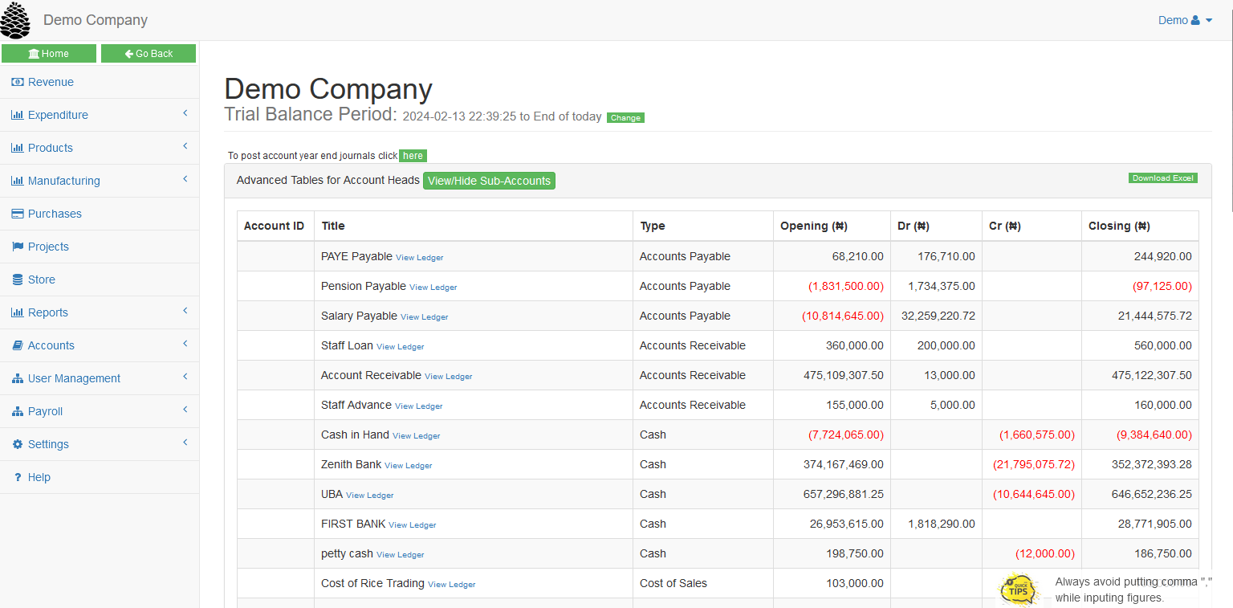View Ledger for Account Receivable

click(x=448, y=377)
